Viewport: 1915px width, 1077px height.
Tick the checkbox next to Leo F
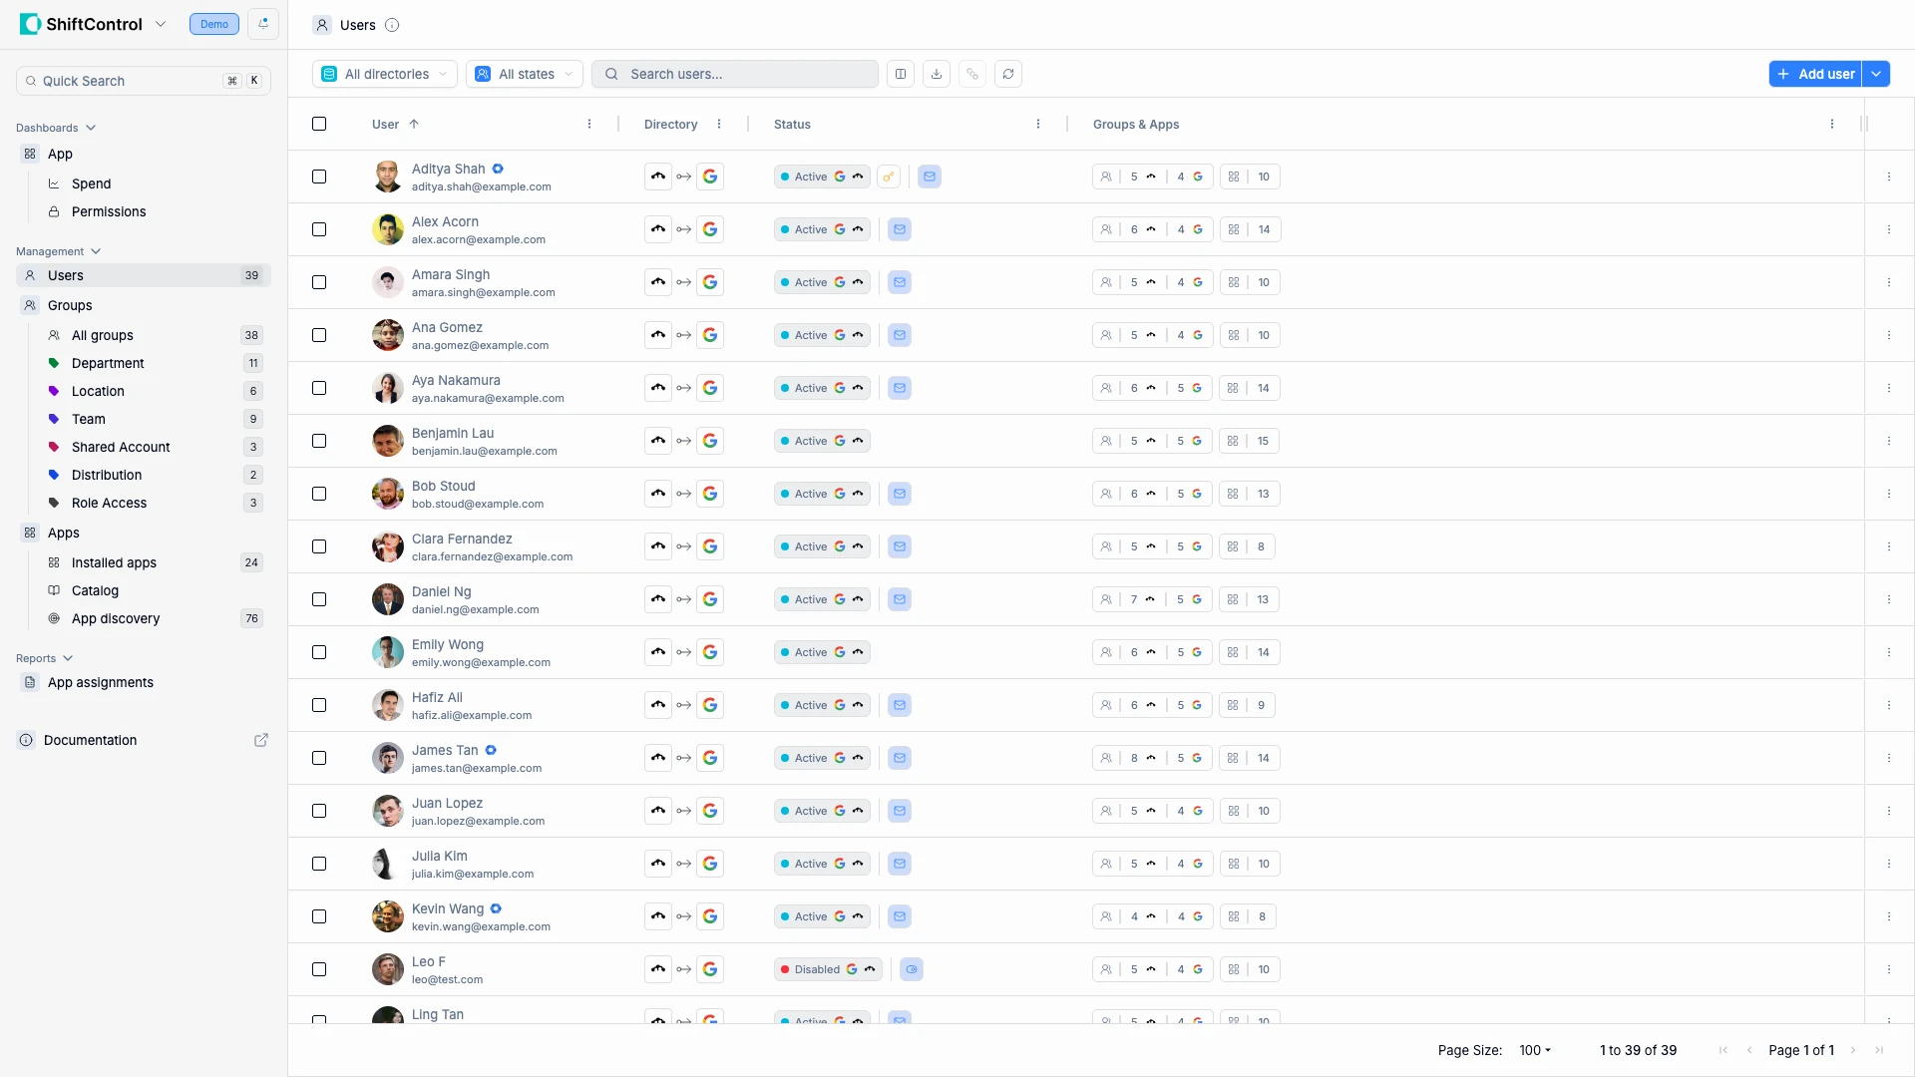tap(319, 968)
